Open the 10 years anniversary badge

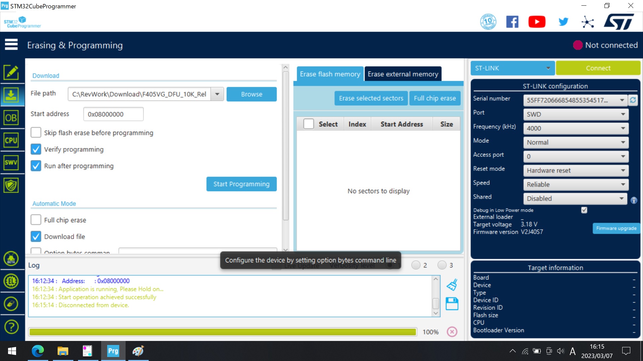pos(488,22)
